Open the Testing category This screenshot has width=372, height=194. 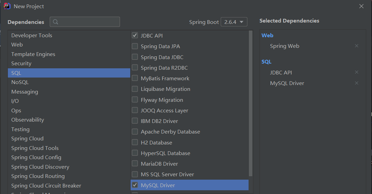point(69,129)
